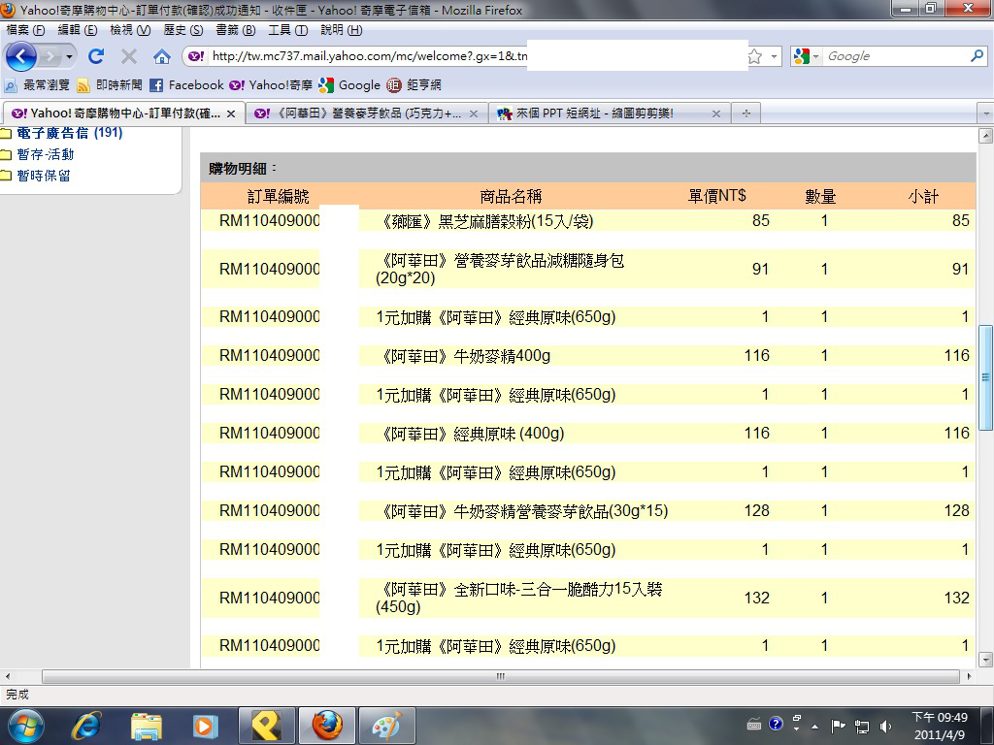
Task: Open the 書籤 (B) menu
Action: point(235,30)
